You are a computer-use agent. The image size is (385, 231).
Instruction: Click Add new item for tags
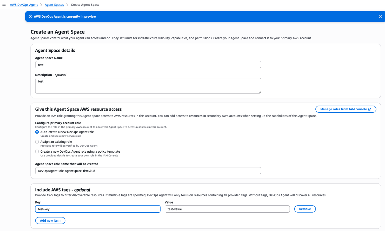[50, 221]
